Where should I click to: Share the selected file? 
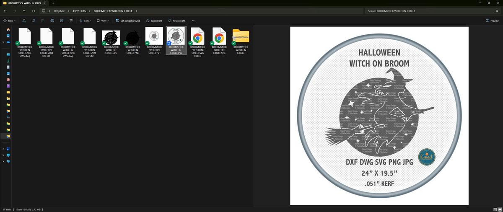click(62, 21)
